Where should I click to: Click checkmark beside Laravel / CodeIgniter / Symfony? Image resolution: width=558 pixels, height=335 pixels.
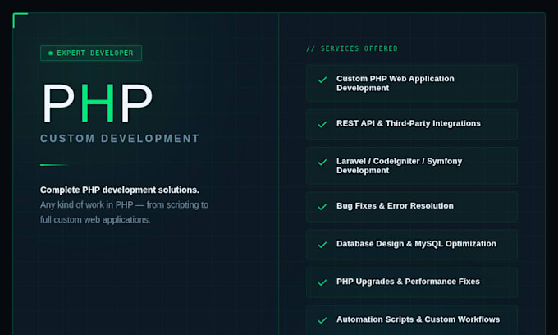point(322,163)
